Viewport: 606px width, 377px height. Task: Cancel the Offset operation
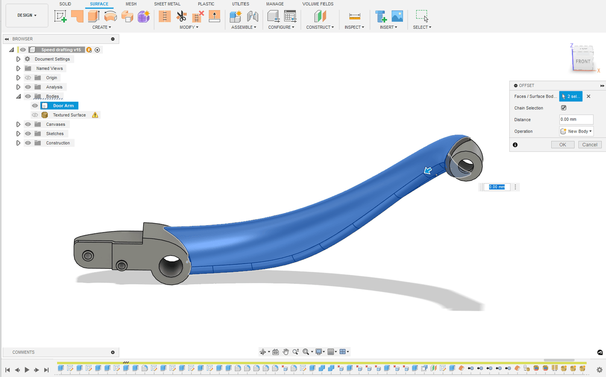coord(589,145)
